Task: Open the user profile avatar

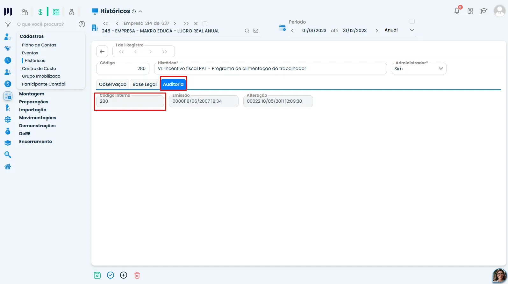Action: [499, 11]
